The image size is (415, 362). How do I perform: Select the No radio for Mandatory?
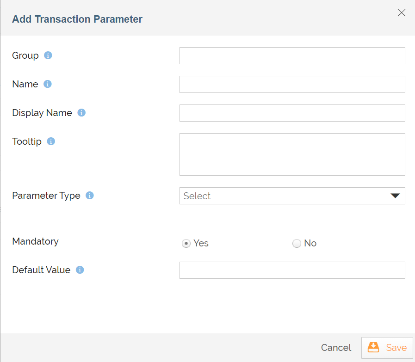coord(297,244)
